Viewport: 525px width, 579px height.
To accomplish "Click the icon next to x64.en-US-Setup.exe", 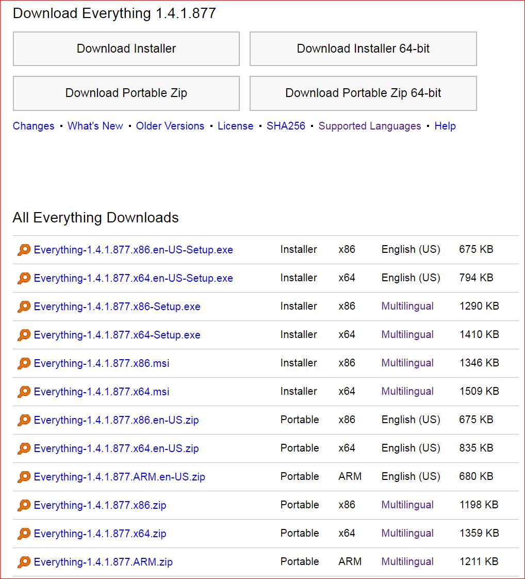I will [x=24, y=278].
